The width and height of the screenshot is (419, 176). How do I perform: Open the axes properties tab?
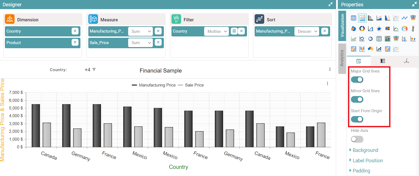406,61
